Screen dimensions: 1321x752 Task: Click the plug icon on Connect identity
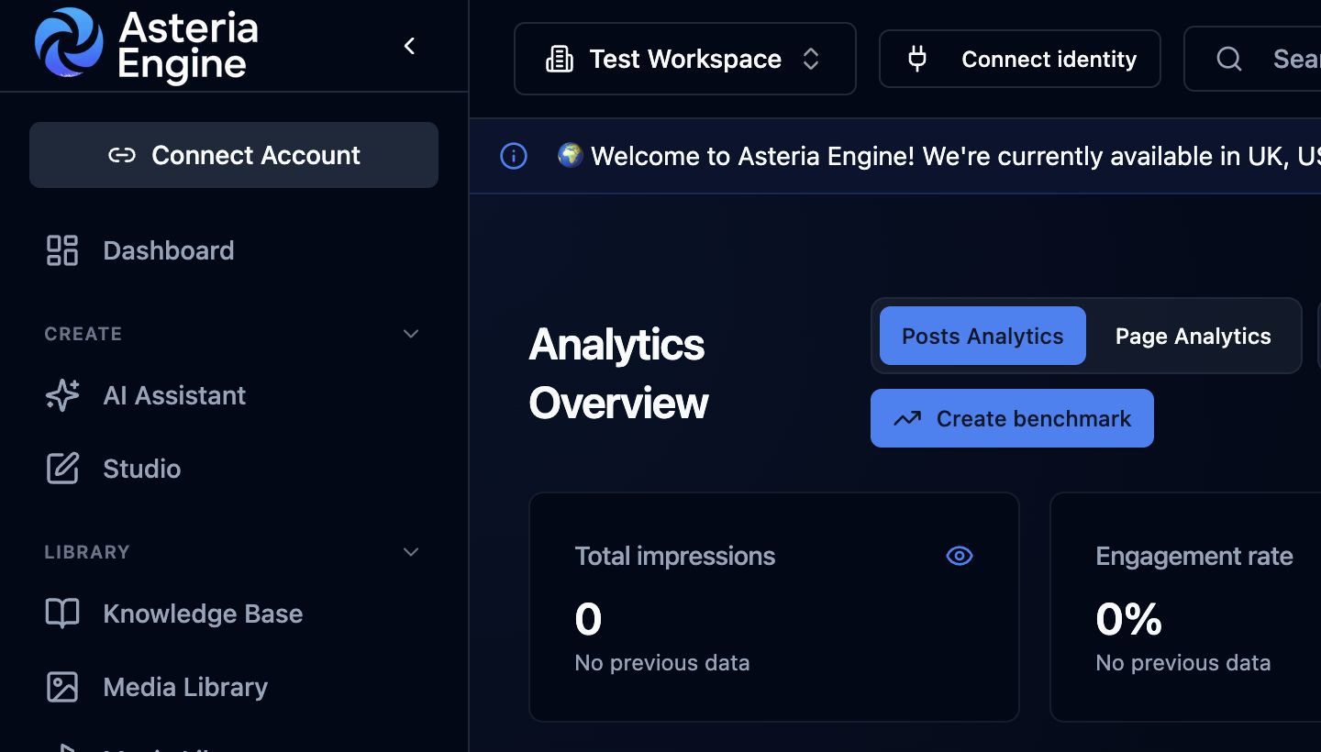click(917, 60)
